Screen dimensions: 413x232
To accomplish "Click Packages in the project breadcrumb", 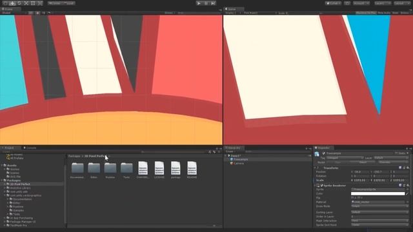I will point(74,156).
